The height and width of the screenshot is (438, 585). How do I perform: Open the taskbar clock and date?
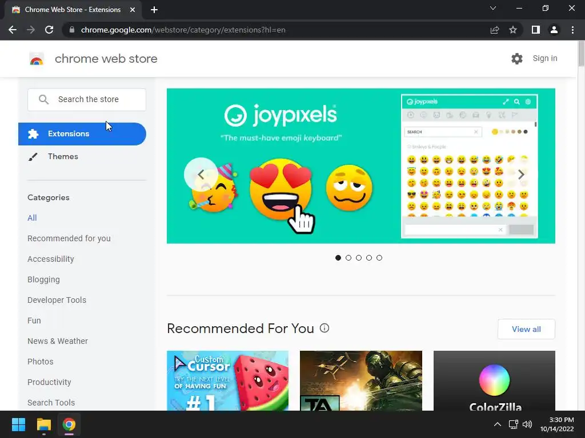557,424
